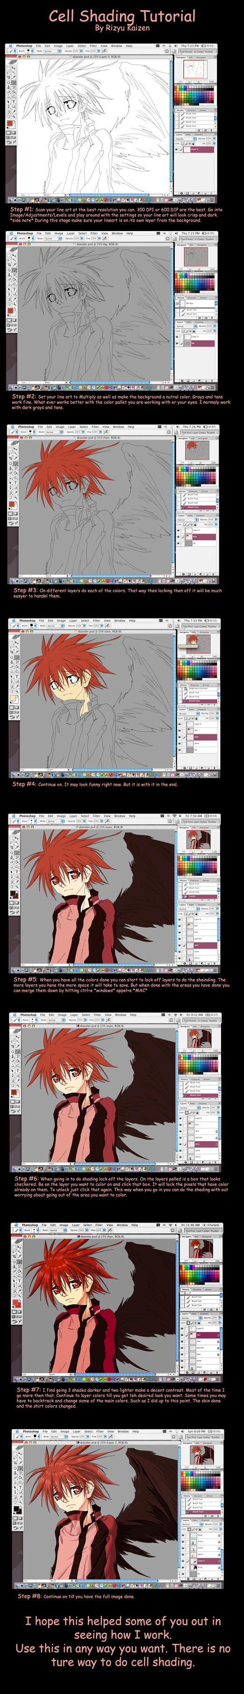Image resolution: width=244 pixels, height=1694 pixels.
Task: Switch to History tab in Step #2 palette
Action: (x=180, y=298)
